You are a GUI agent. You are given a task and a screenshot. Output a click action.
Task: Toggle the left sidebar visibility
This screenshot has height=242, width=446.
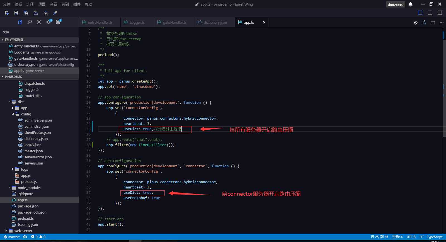point(420,13)
